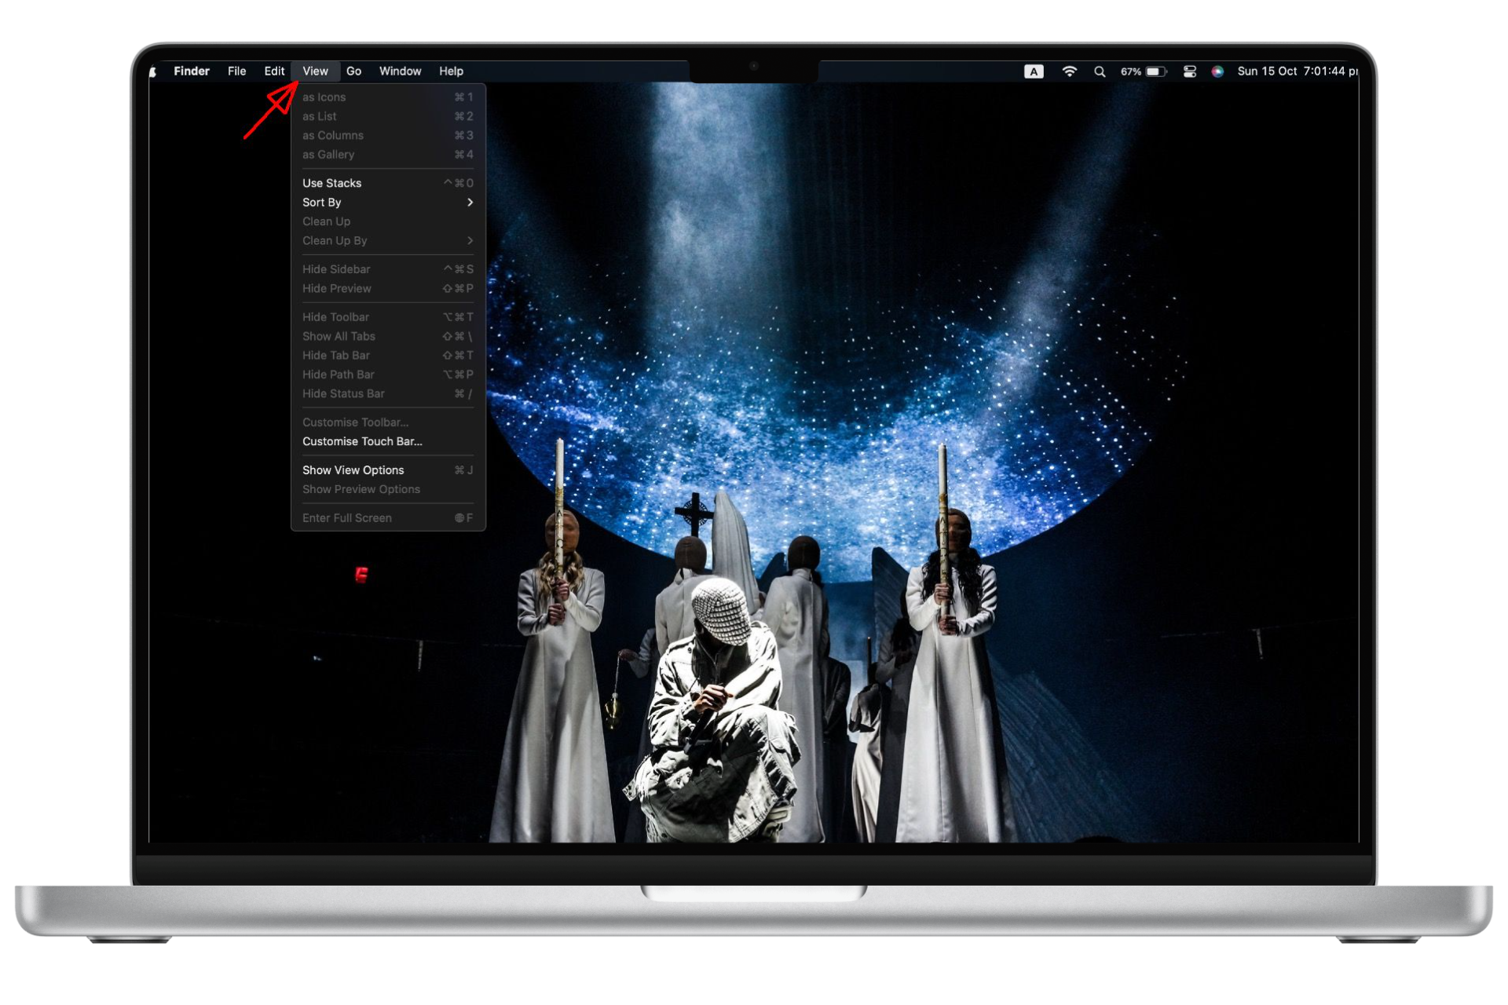Screen dimensions: 1508x1005
Task: Click the Finder application menu
Action: 191,71
